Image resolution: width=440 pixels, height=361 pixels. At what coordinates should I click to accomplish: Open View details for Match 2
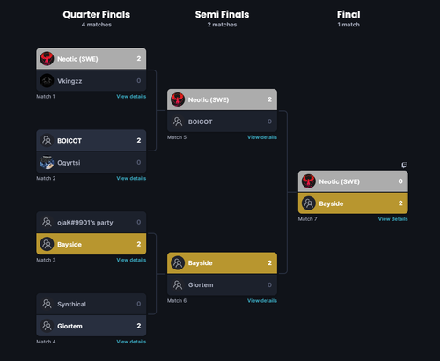[131, 178]
